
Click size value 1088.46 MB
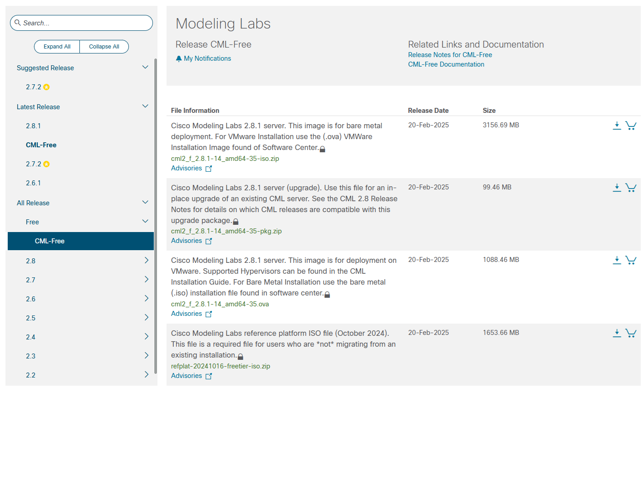coord(501,260)
